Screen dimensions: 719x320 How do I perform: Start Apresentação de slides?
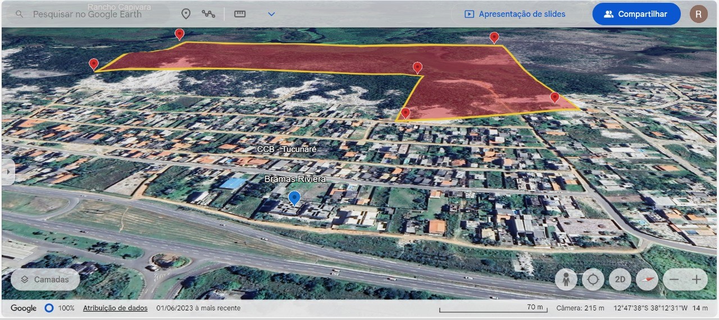[x=515, y=14]
